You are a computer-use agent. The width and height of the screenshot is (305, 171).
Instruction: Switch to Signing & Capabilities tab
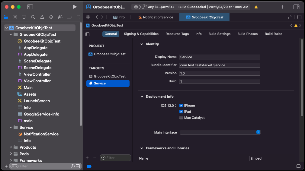[141, 34]
